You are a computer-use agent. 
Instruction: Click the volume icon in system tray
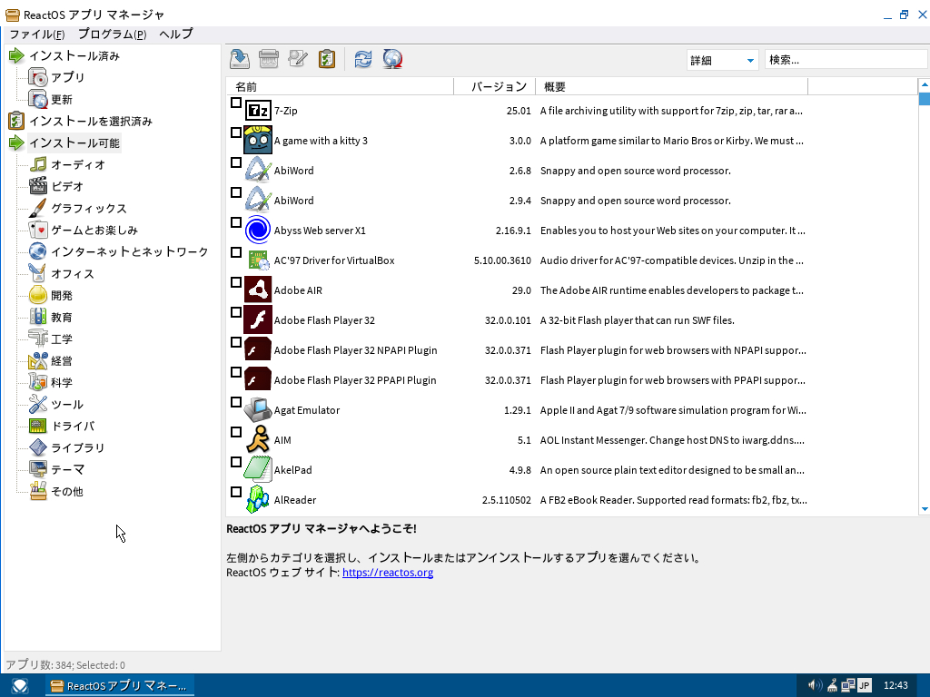814,685
